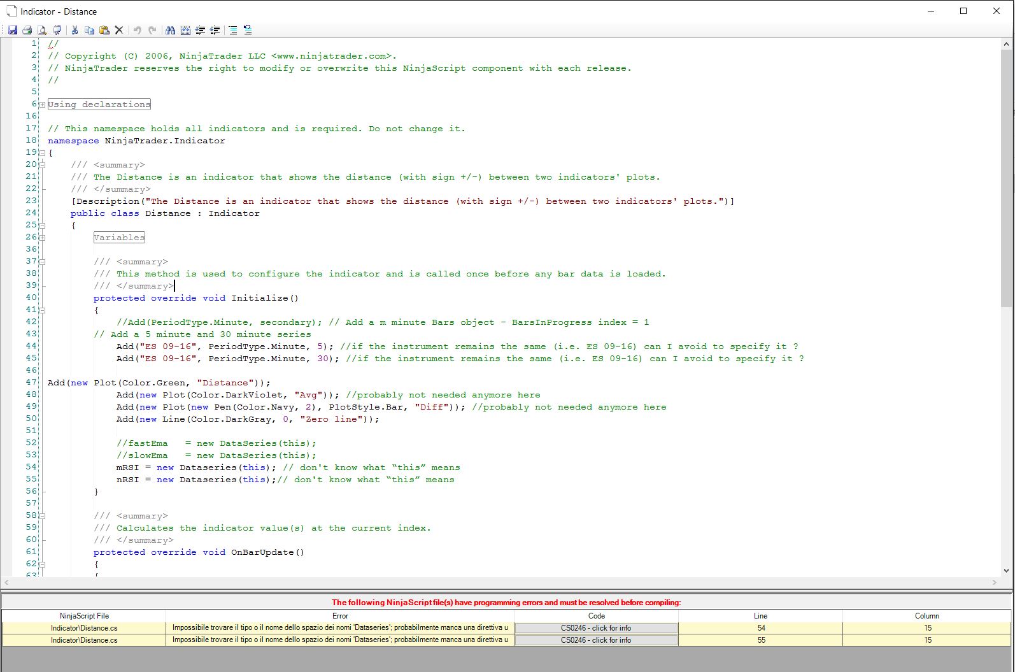
Task: Undo the last edit
Action: [137, 30]
